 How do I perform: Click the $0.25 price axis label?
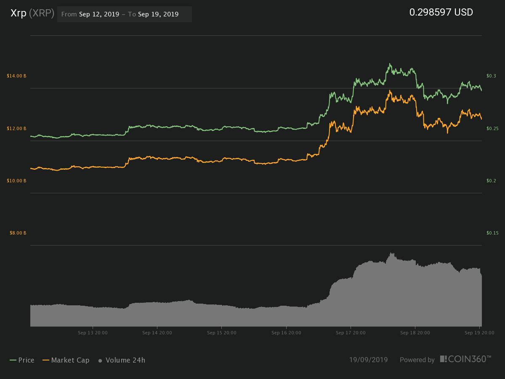[x=492, y=128]
